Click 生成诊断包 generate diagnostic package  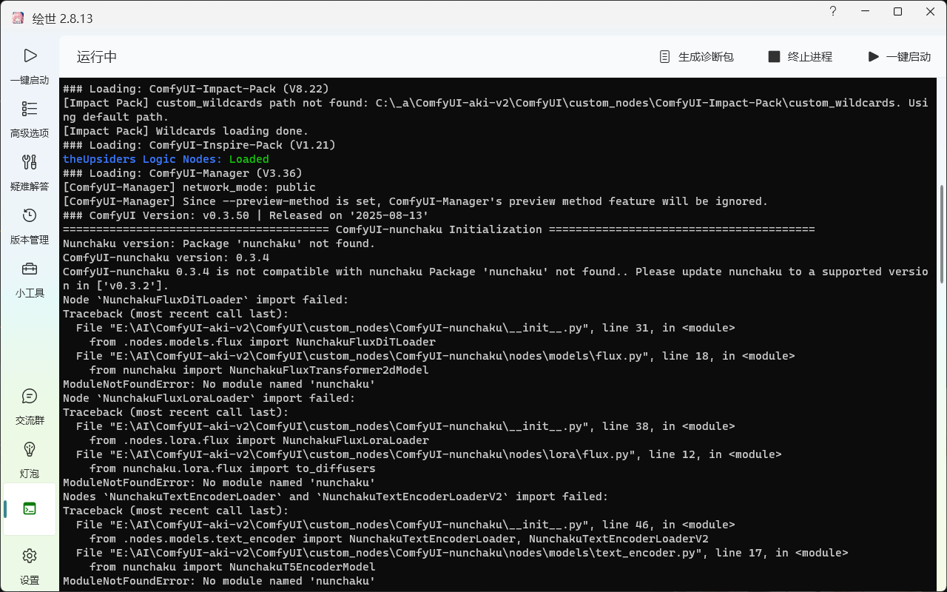click(x=696, y=57)
